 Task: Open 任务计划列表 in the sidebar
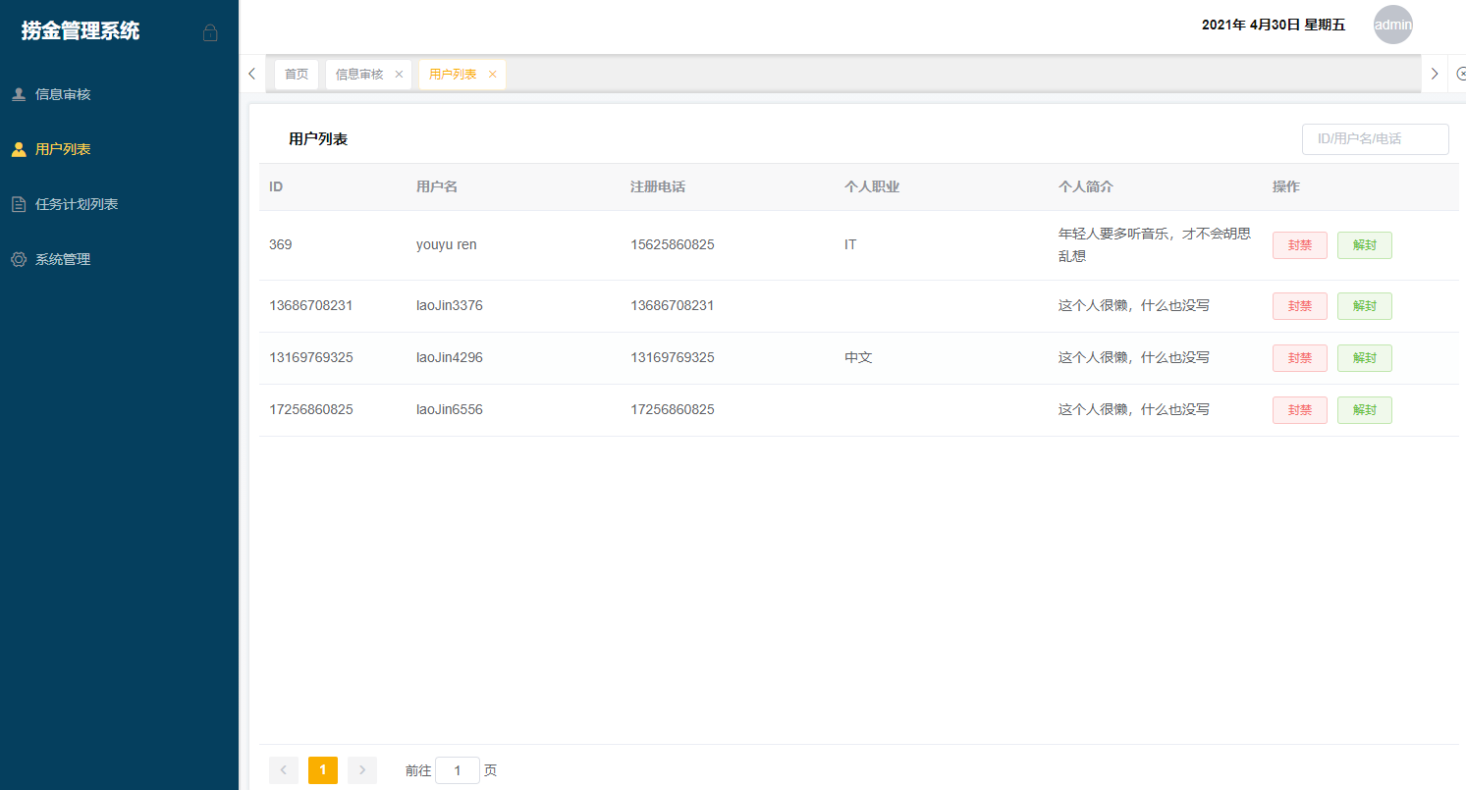point(77,204)
